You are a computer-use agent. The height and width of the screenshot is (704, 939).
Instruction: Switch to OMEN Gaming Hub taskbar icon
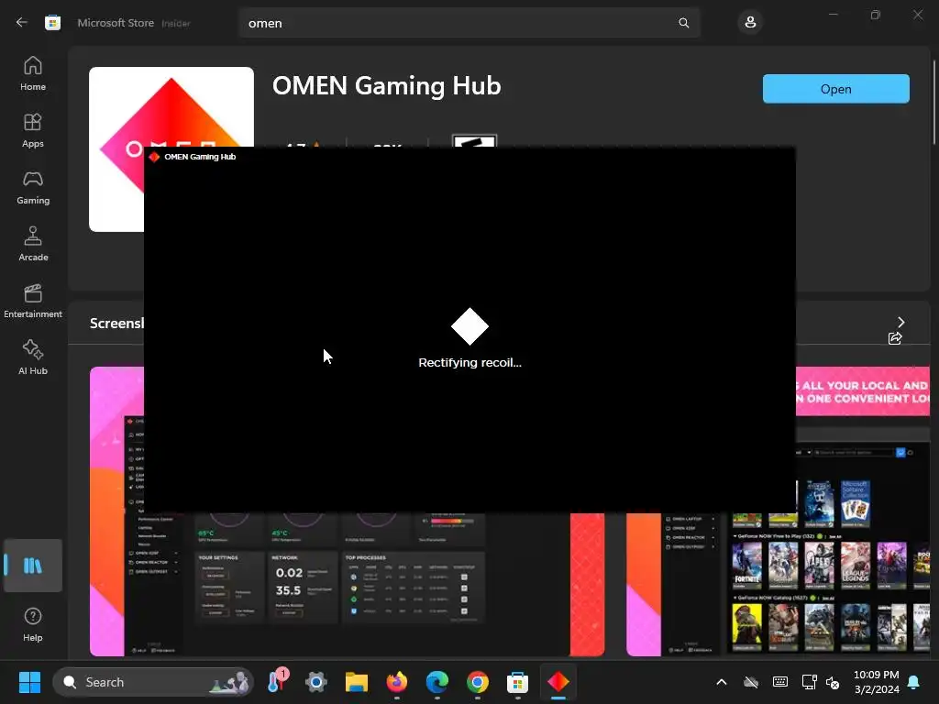coord(558,682)
